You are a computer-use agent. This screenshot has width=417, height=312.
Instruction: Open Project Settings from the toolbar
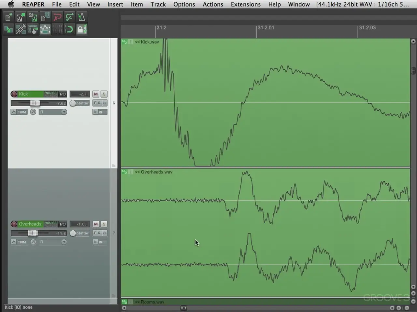pos(45,17)
